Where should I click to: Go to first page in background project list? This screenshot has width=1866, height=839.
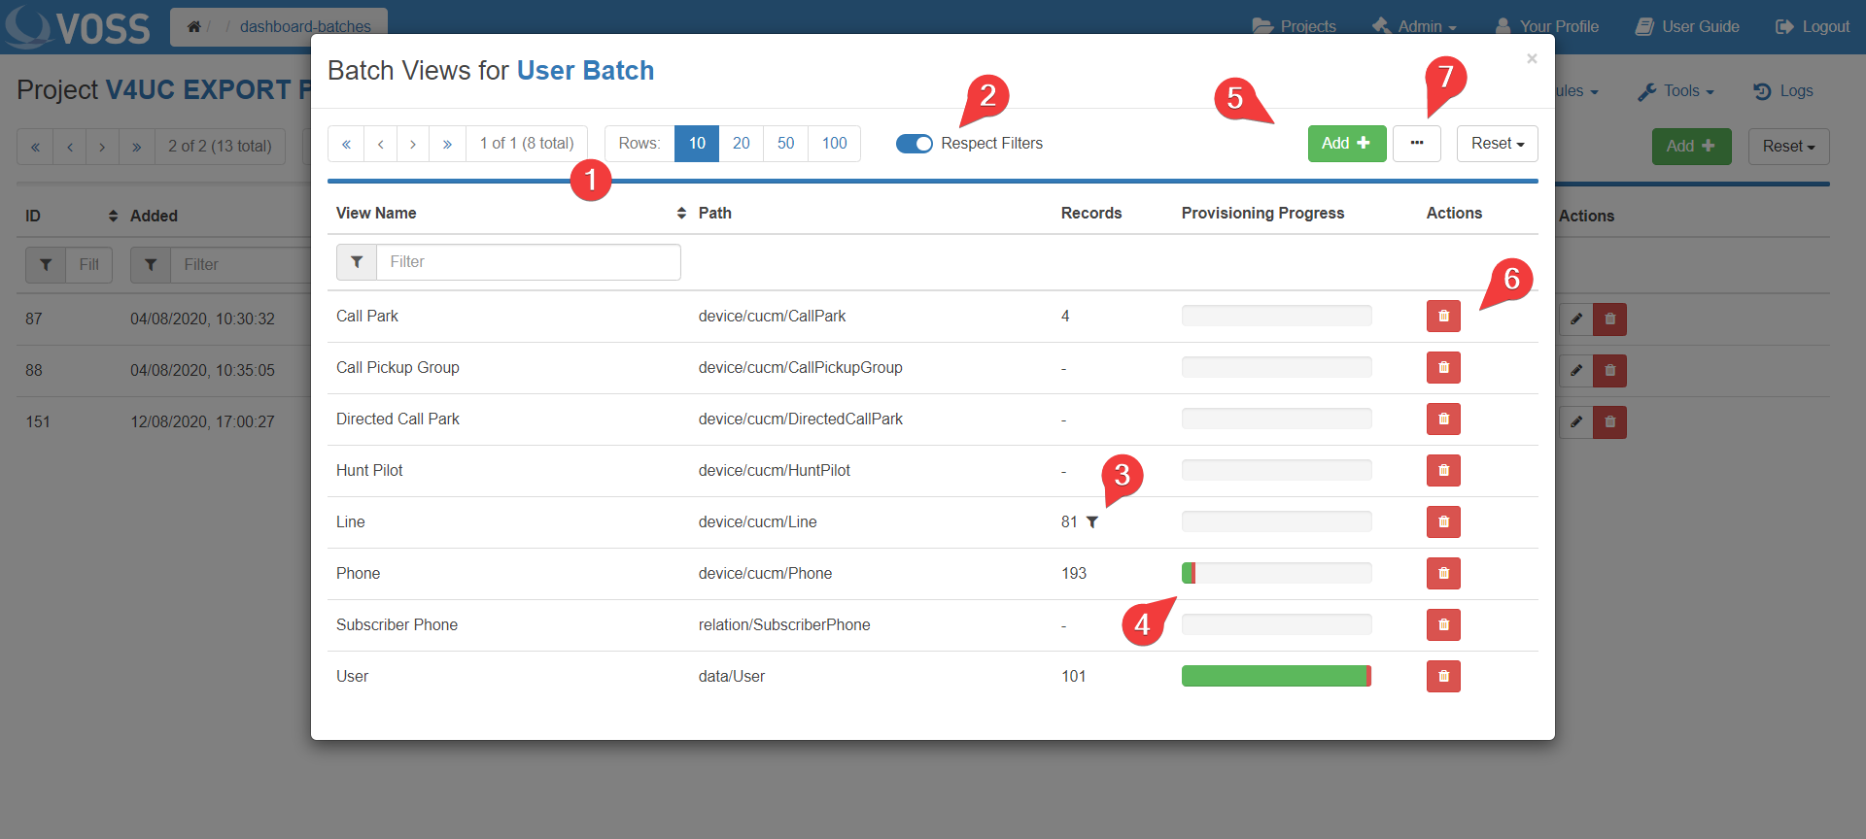click(x=35, y=147)
